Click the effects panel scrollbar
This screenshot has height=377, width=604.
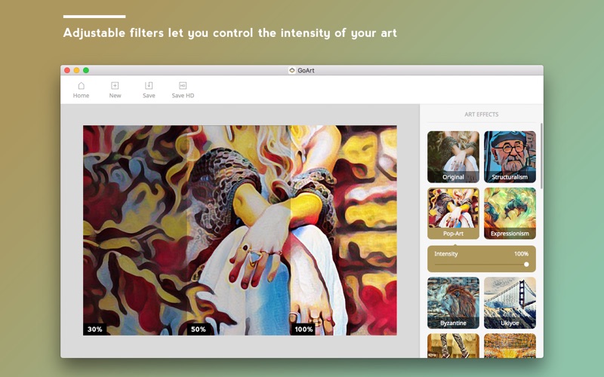coord(541,156)
